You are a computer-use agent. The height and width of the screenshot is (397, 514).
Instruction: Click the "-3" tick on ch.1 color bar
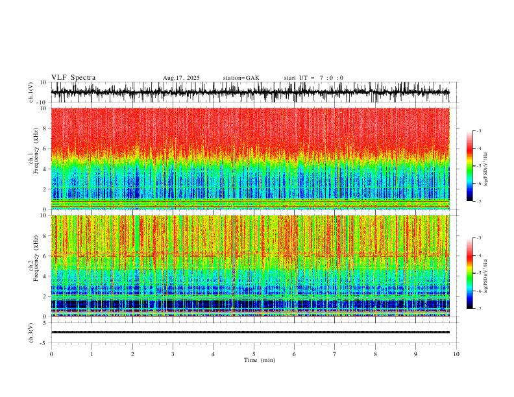(479, 130)
